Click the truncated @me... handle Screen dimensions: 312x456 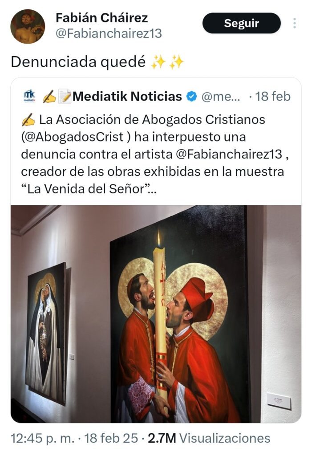coord(221,97)
